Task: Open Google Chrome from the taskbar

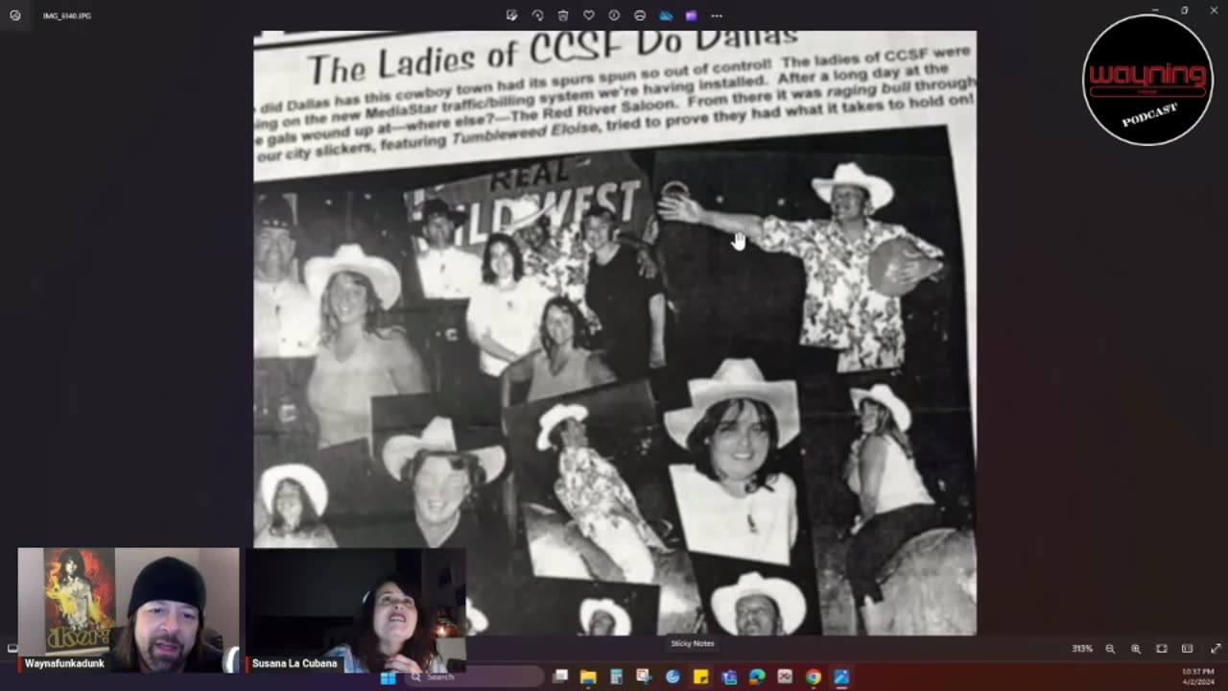Action: (x=814, y=678)
